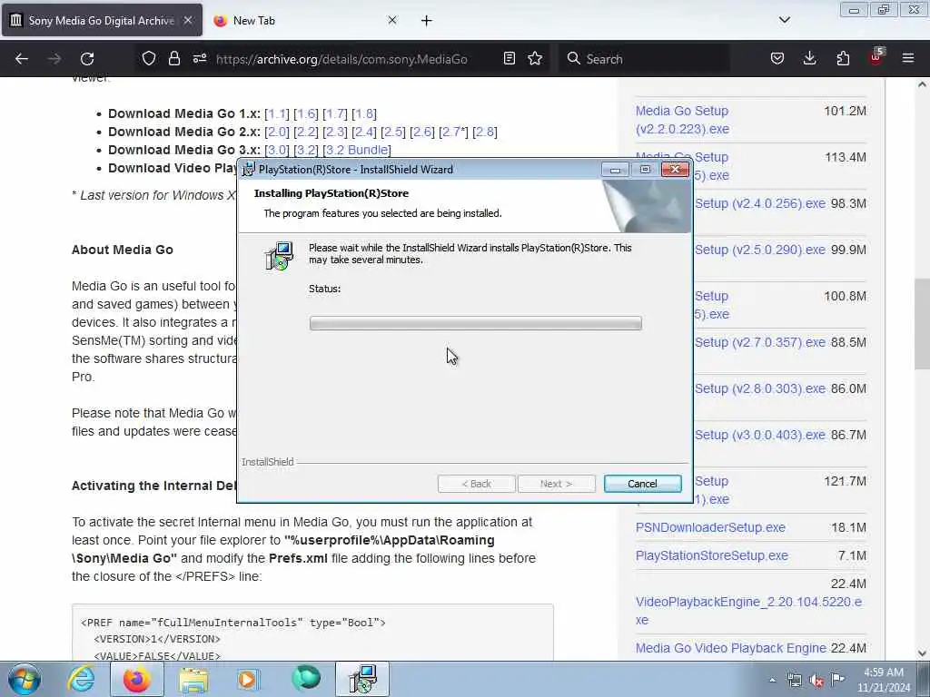
Task: Click the Firefox Search box
Action: [644, 59]
